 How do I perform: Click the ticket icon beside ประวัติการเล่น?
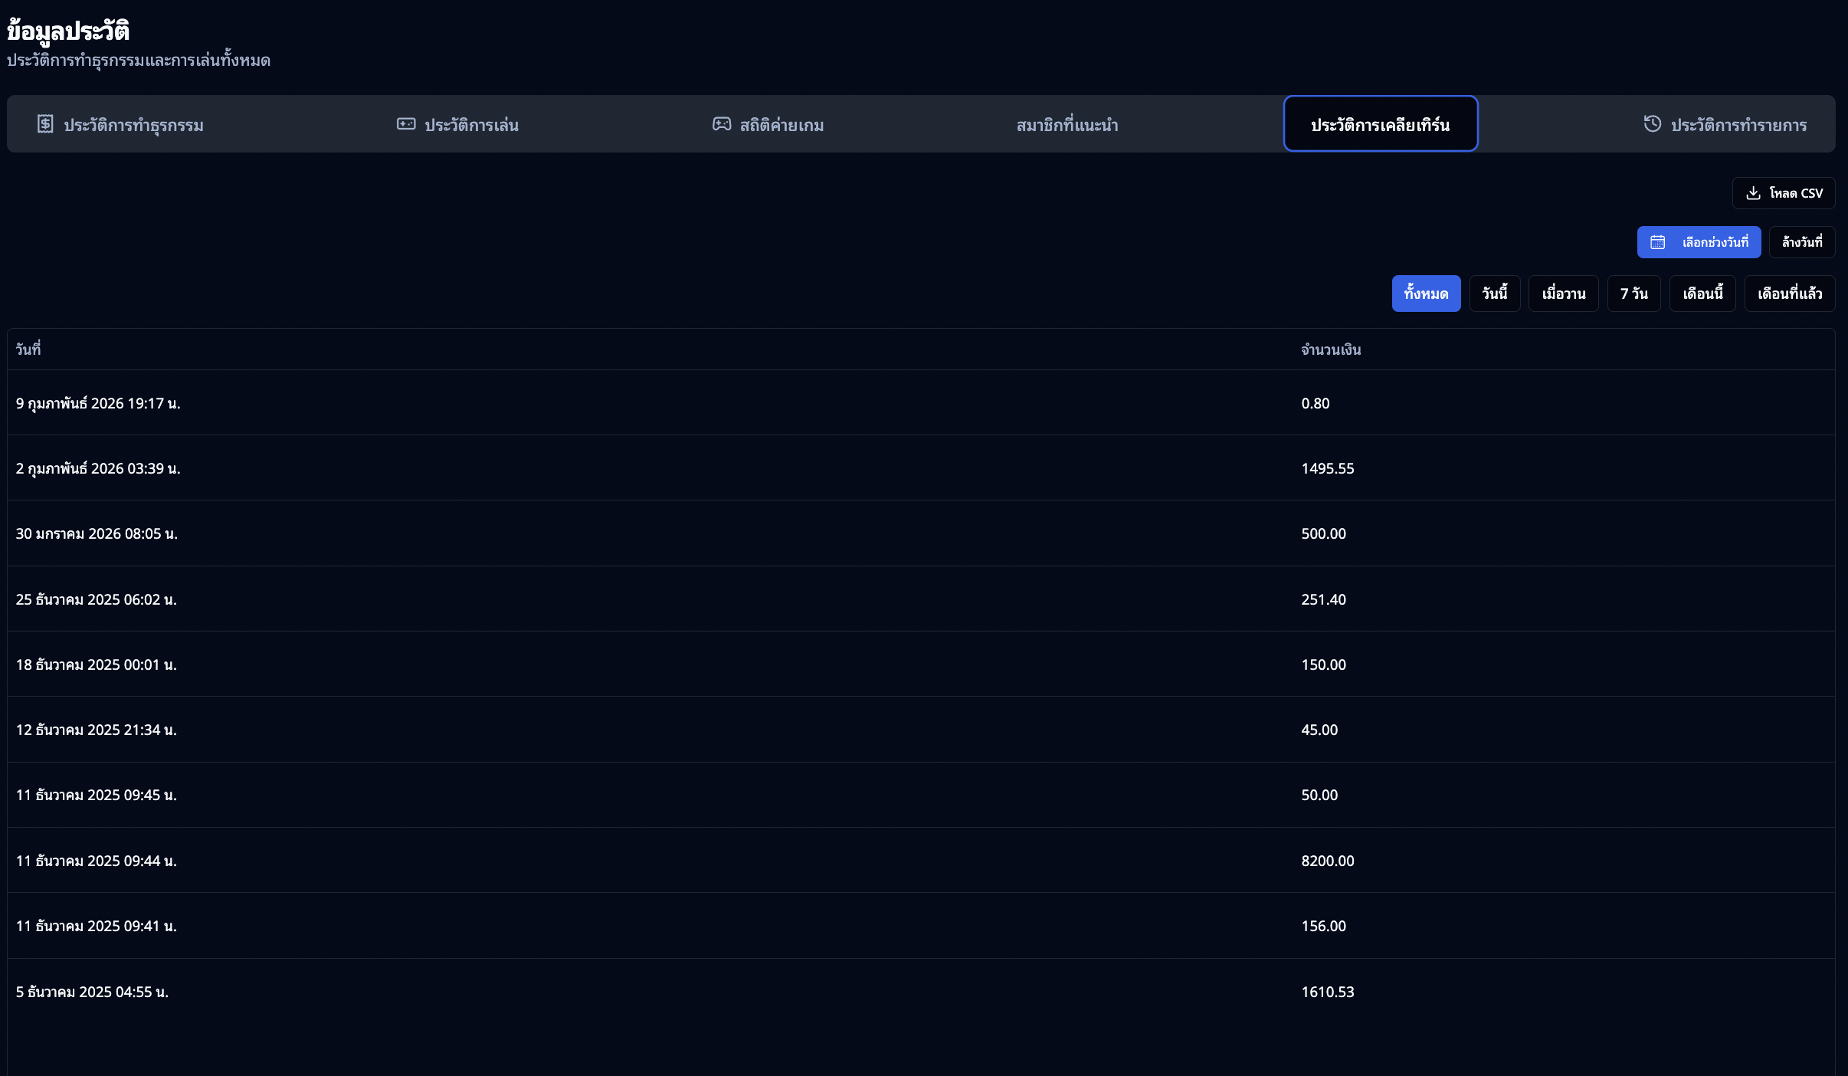(406, 124)
